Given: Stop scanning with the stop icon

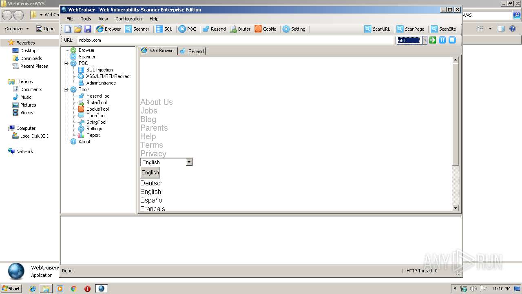Looking at the screenshot, I should pos(452,40).
